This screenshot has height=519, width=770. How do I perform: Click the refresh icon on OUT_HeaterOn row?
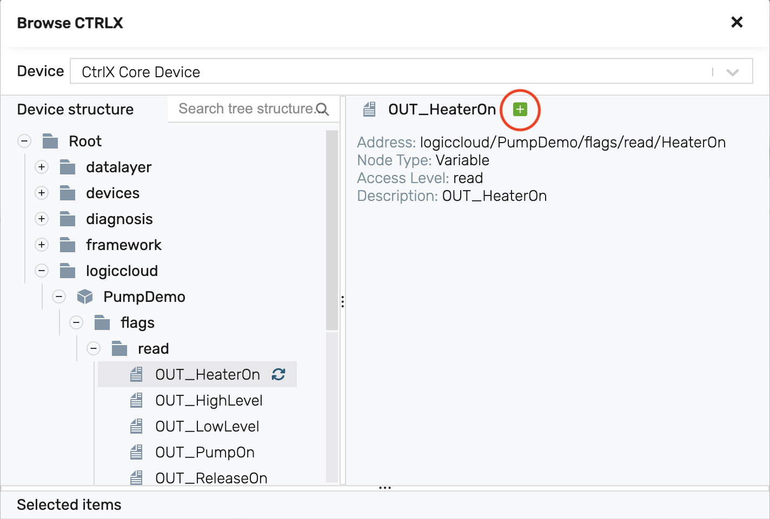pyautogui.click(x=278, y=374)
